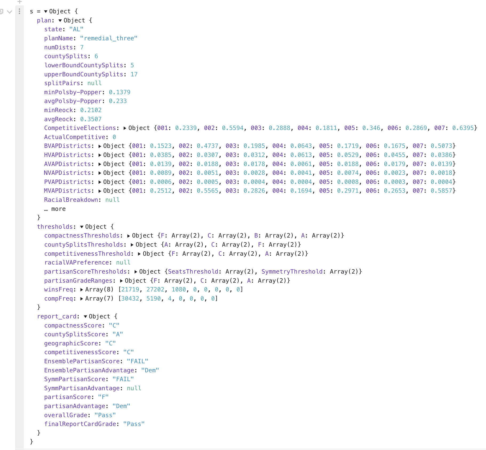This screenshot has height=450, width=486.
Task: Expand the partisanGradeRanges object
Action: tap(121, 281)
